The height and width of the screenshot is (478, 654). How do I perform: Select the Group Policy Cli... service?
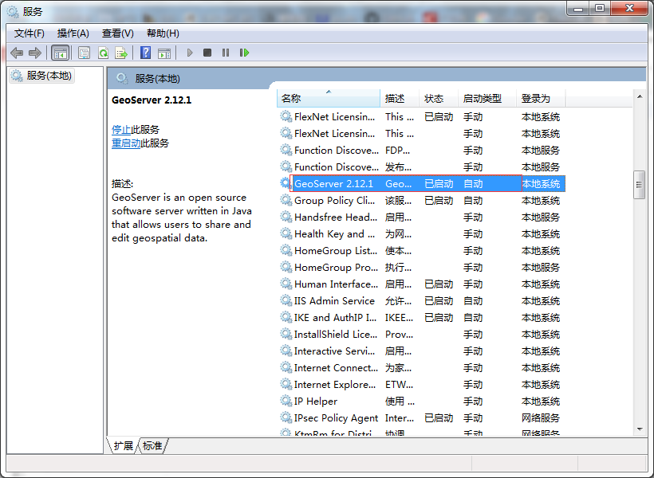421,201
